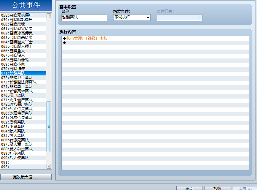257x190 pixels.
Task: Click scroll down arrow of event list
Action: 49,166
